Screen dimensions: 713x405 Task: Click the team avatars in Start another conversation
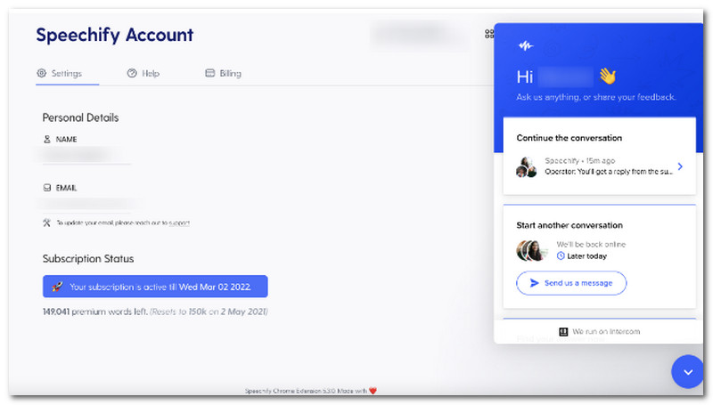coord(530,250)
